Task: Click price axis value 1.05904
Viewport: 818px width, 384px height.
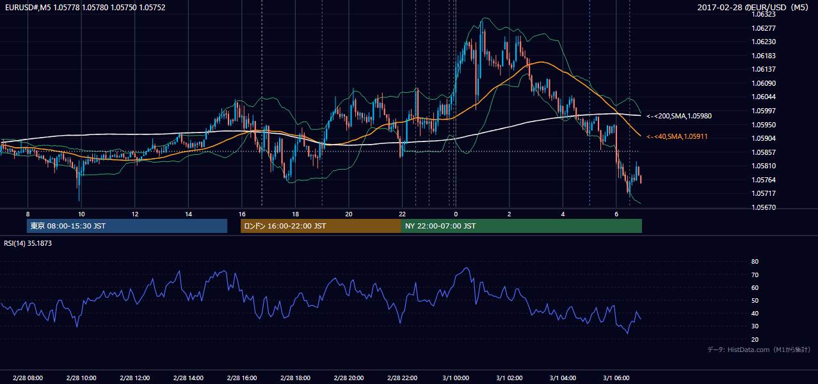Action: 764,138
